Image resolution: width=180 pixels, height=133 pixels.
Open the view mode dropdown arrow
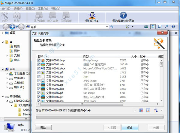[x=133, y=27]
